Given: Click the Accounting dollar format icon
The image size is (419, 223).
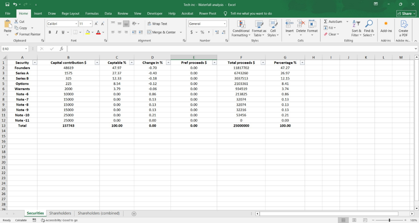Looking at the screenshot, I should click(x=191, y=32).
